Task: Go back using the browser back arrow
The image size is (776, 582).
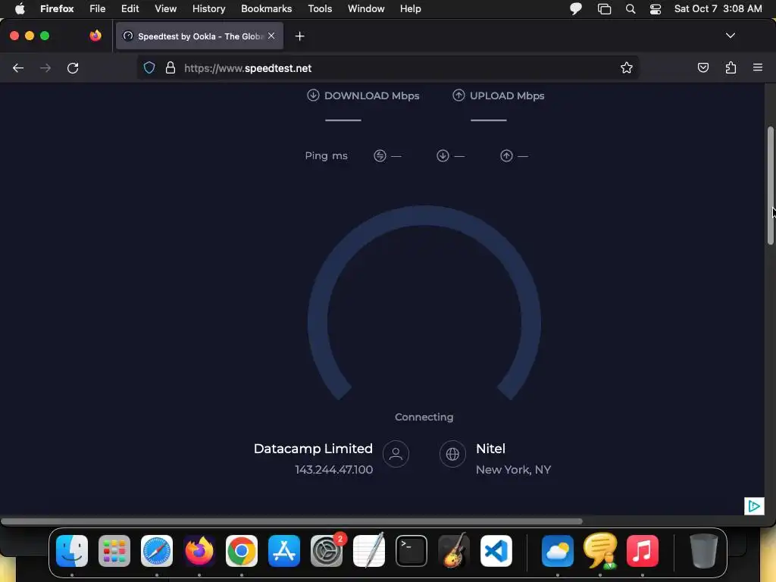Action: tap(18, 67)
